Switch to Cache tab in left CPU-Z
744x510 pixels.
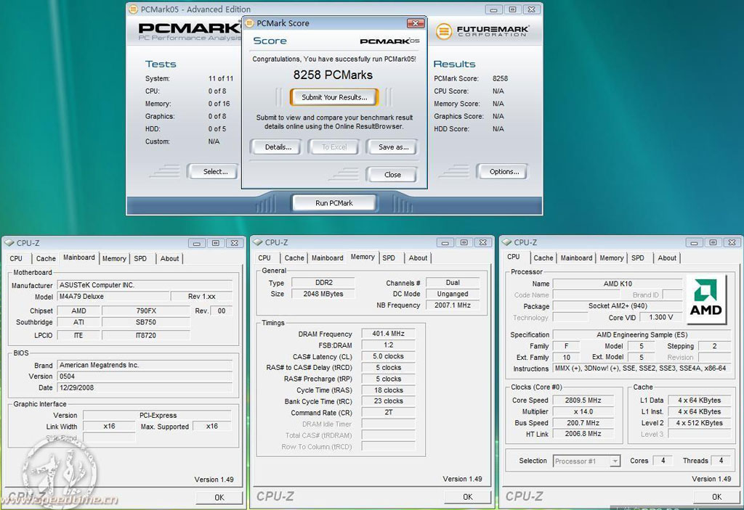[46, 258]
